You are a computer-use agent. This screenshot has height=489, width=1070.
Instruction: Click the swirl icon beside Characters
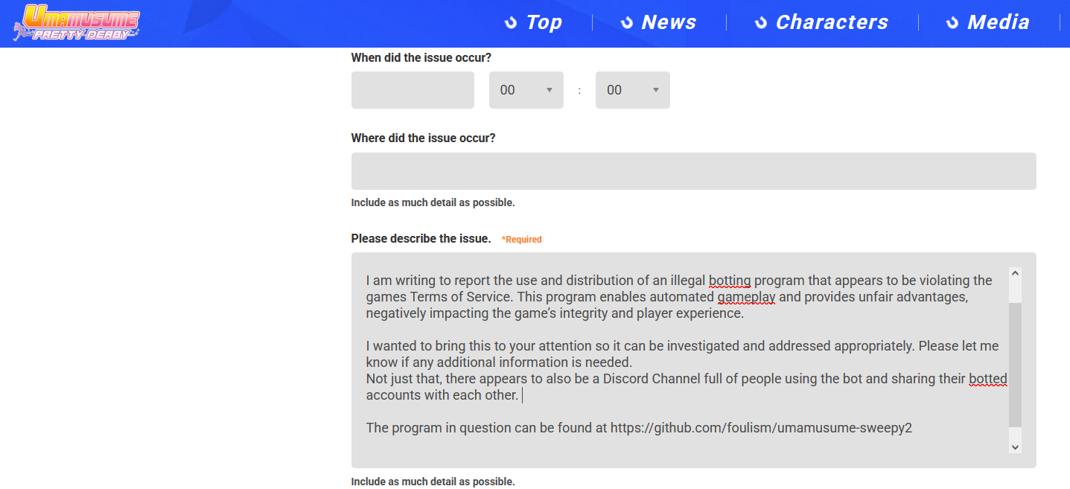[x=761, y=23]
